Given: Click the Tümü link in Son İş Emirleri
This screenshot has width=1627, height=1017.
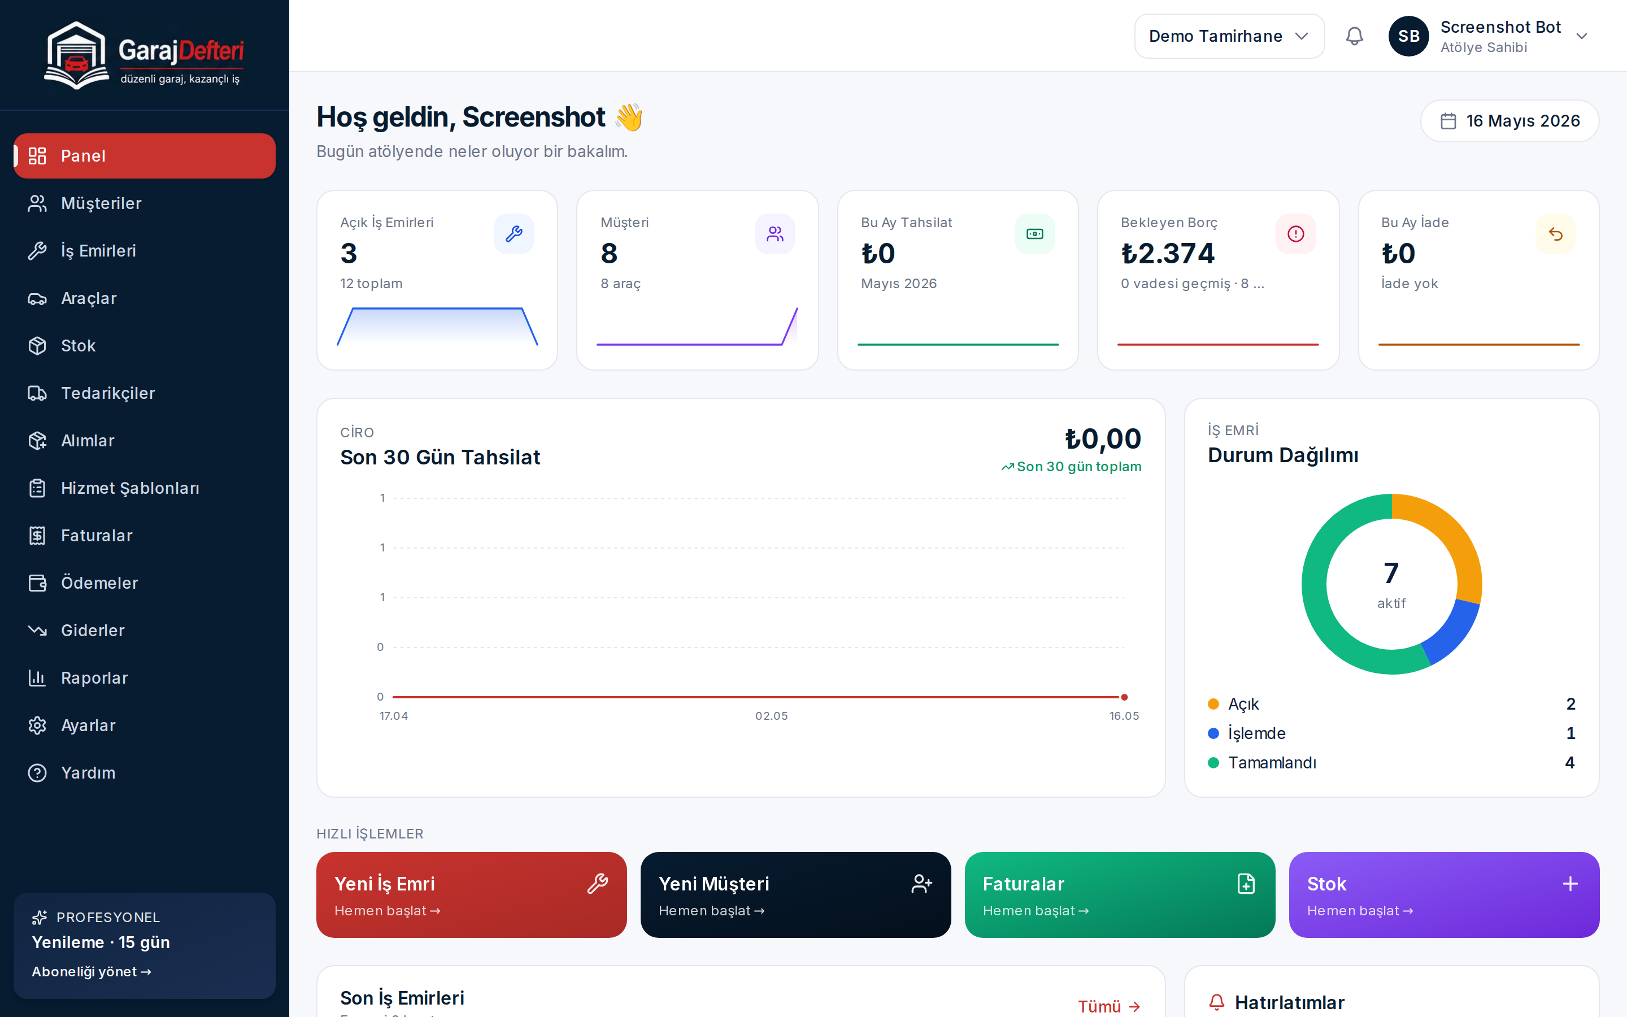Looking at the screenshot, I should click(x=1108, y=1006).
